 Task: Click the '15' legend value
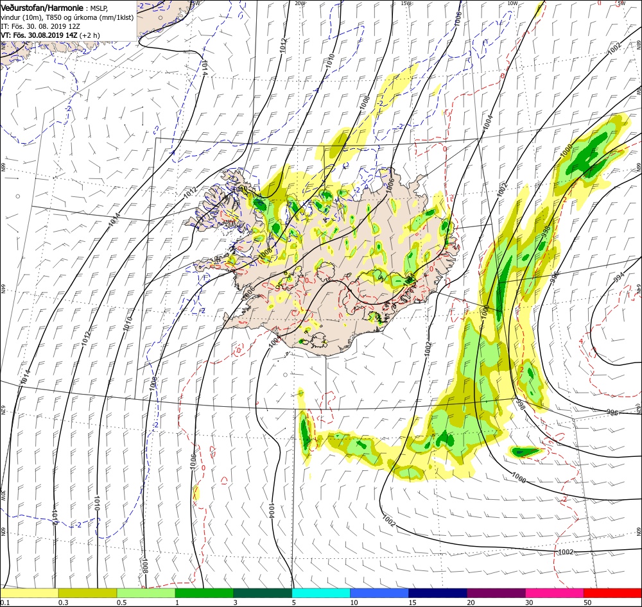click(412, 603)
